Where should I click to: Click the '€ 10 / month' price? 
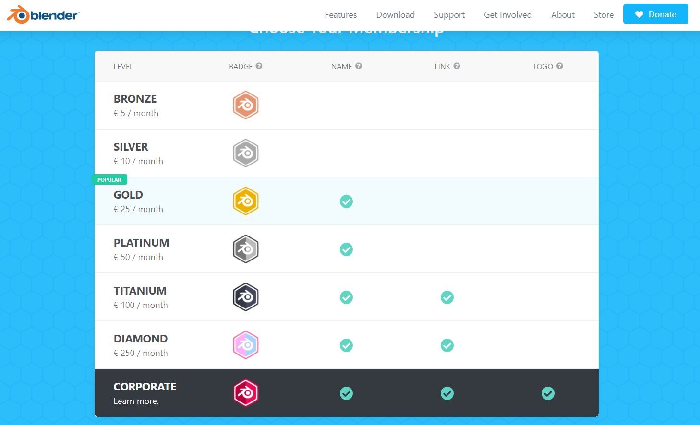click(138, 161)
